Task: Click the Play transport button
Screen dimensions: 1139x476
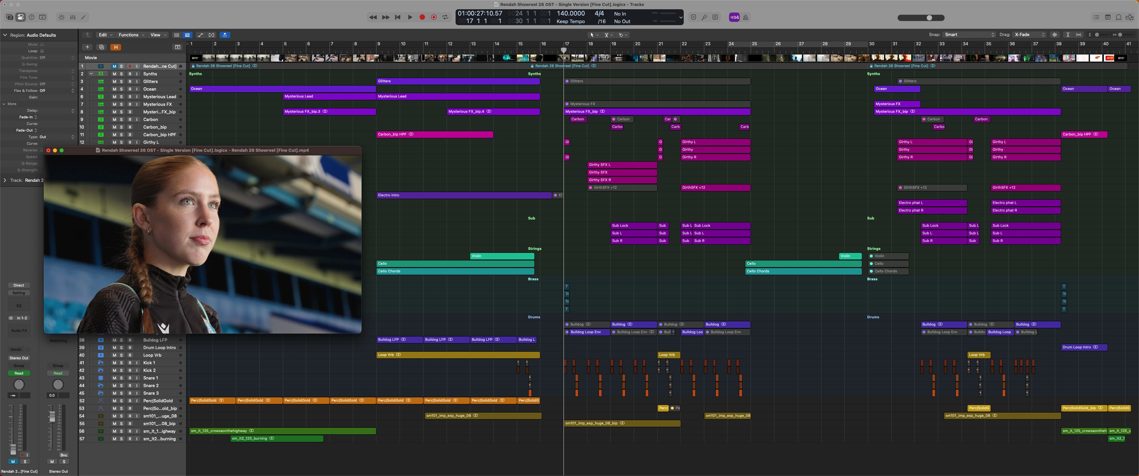Action: tap(410, 17)
